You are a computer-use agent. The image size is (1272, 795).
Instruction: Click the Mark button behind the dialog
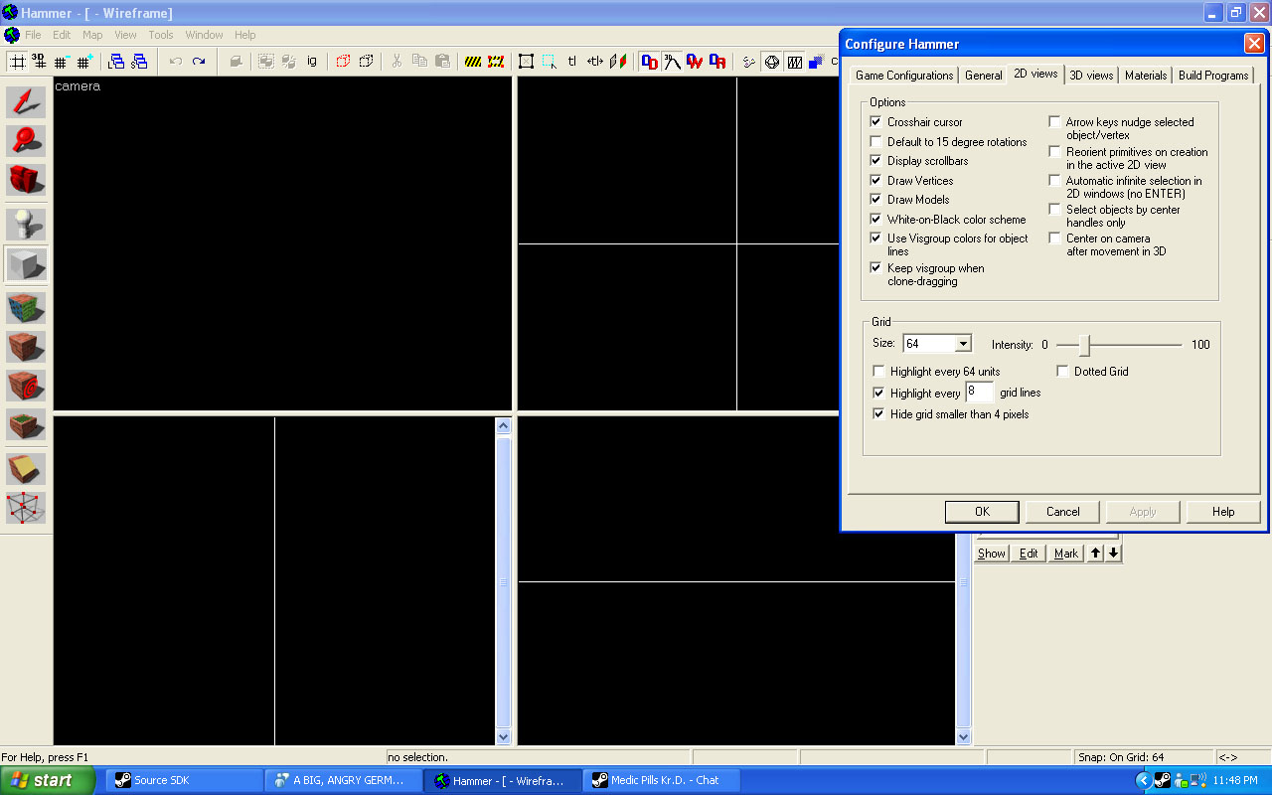(x=1066, y=554)
